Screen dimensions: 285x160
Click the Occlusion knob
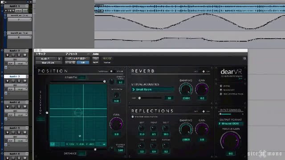coord(116,95)
